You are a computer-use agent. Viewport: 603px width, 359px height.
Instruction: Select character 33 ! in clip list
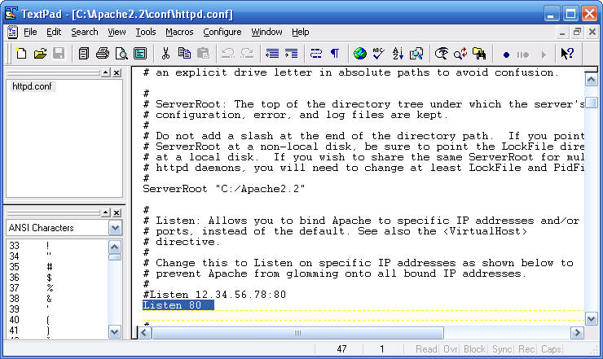coord(58,246)
